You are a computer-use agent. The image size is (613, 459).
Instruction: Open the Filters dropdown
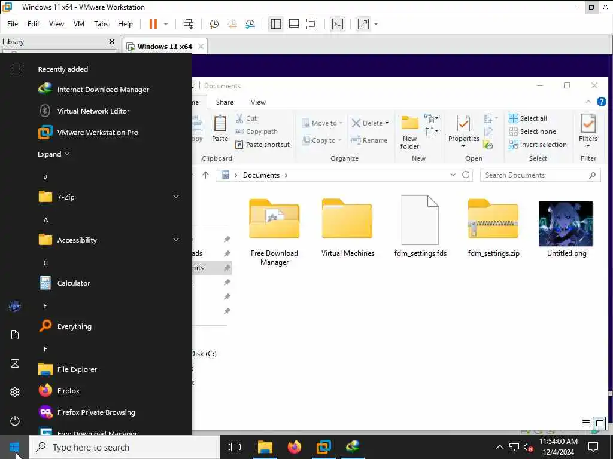[x=588, y=131]
